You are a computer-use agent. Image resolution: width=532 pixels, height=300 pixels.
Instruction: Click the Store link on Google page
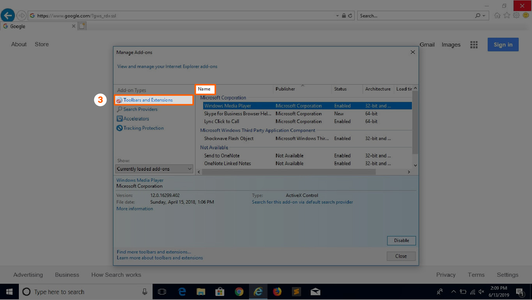42,44
